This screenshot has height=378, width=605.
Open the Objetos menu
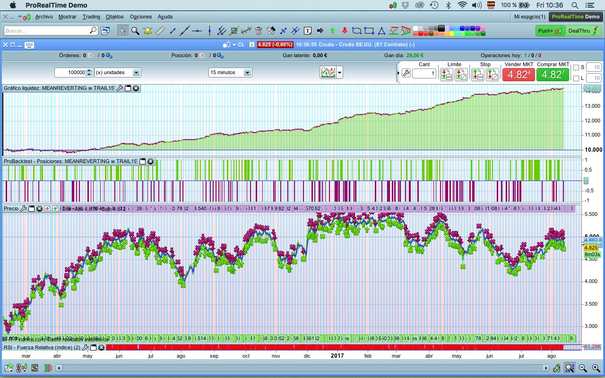(x=114, y=17)
